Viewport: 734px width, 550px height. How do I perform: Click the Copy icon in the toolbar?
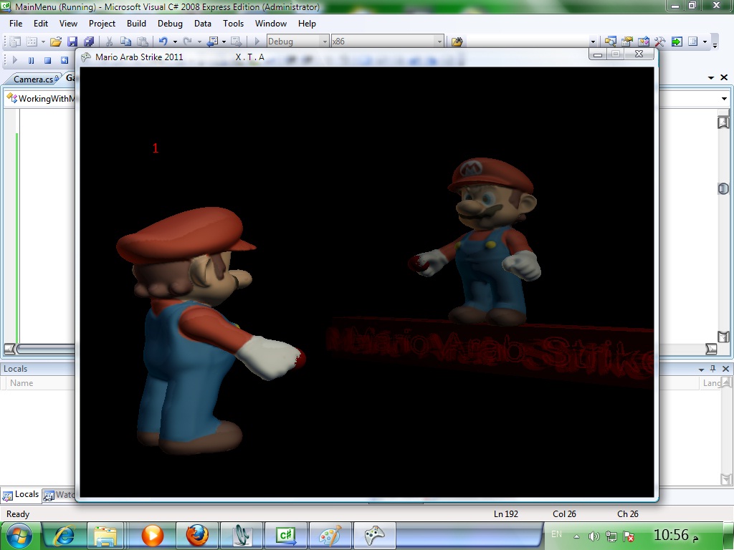pos(125,42)
